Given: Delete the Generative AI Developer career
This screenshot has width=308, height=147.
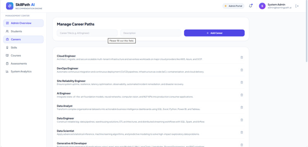Looking at the screenshot, I should [x=242, y=145].
